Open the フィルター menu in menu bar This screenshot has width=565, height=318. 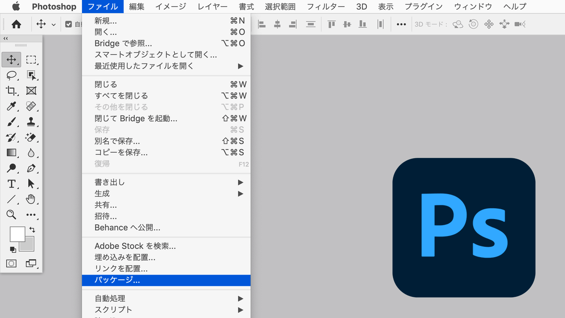(326, 7)
